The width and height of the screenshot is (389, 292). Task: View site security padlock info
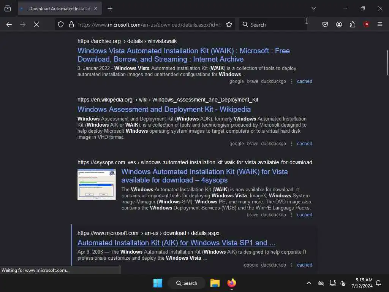click(71, 25)
